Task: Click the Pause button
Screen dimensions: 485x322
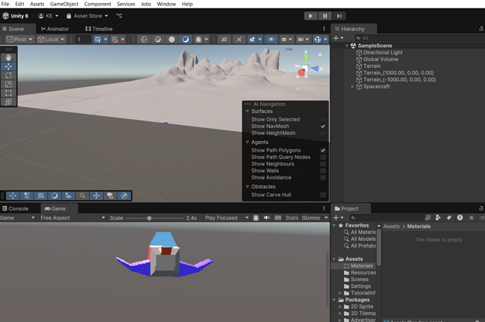Action: (325, 16)
